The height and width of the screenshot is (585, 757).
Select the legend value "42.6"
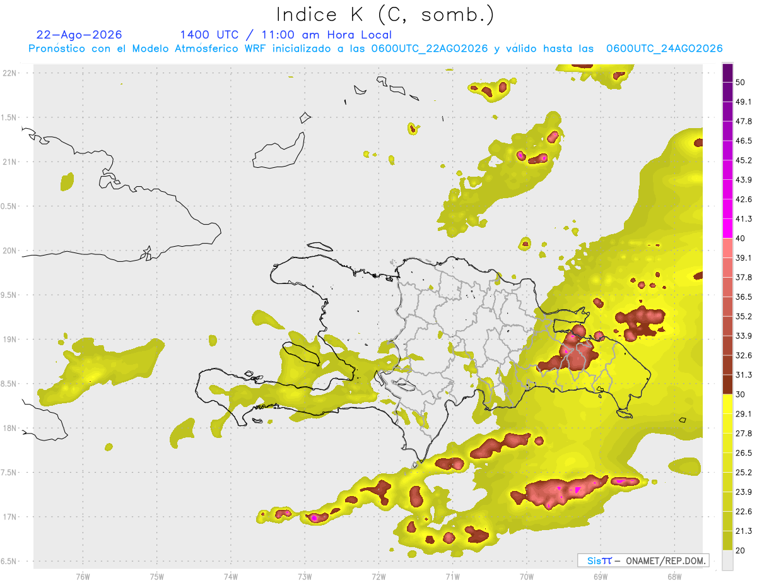click(x=744, y=199)
